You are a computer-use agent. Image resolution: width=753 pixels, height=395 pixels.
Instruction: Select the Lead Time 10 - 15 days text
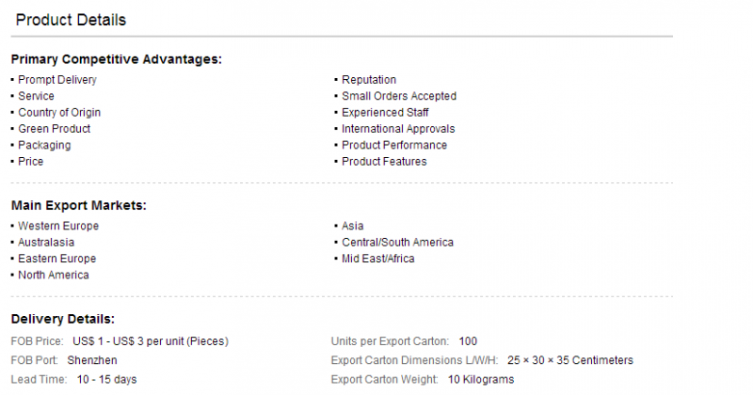[106, 380]
